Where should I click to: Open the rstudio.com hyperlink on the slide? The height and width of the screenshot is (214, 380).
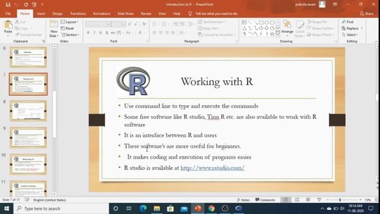[213, 168]
